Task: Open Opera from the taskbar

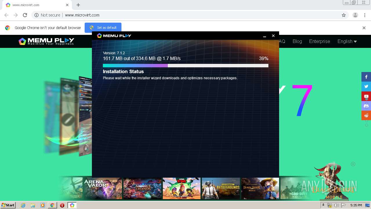Action: 62,205
